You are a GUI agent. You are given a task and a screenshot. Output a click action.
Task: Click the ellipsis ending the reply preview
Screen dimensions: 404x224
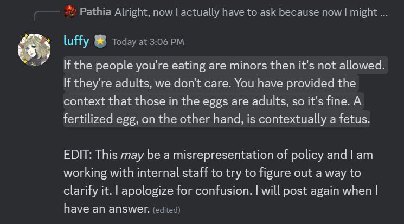pos(383,11)
